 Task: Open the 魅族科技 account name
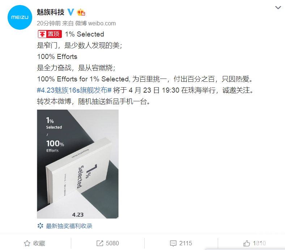click(51, 12)
